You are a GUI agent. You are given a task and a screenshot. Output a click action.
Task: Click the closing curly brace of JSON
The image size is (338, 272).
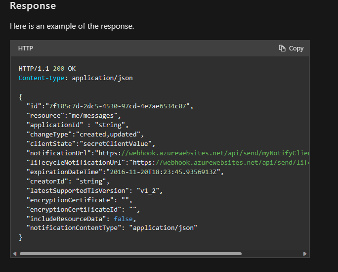click(20, 237)
